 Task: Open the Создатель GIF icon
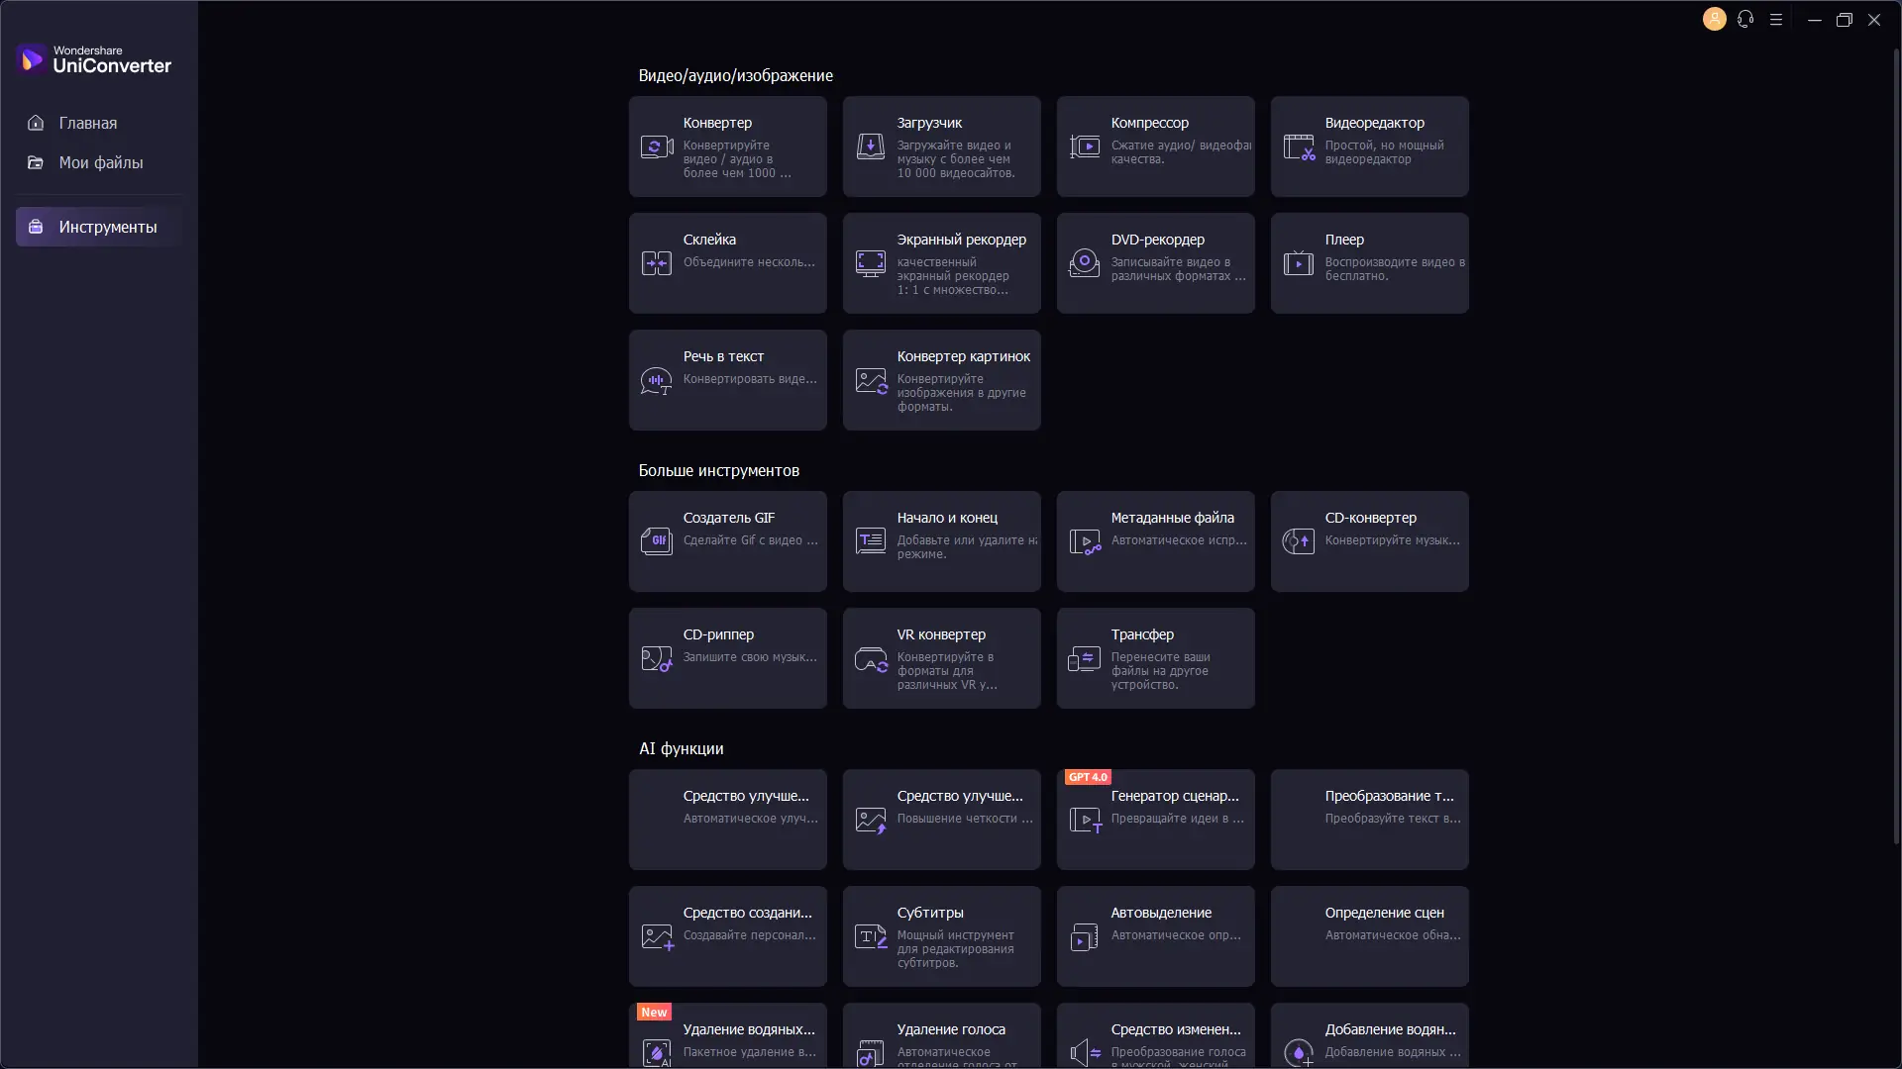[x=656, y=541]
